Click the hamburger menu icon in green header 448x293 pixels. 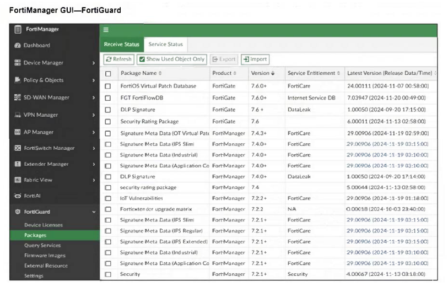[x=106, y=30]
